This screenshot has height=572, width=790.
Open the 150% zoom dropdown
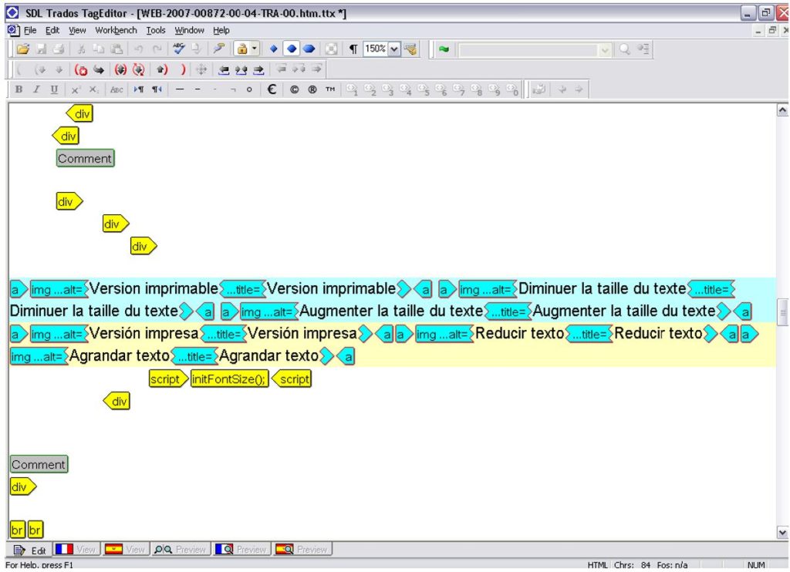(x=394, y=49)
